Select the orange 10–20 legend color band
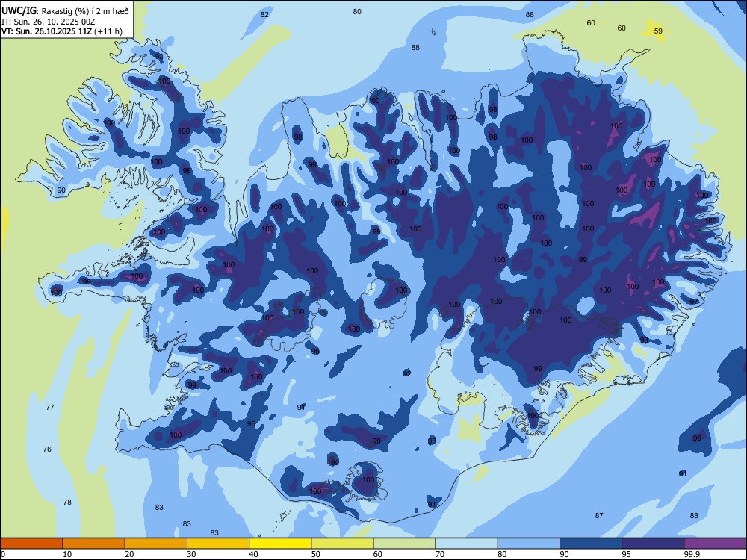 click(94, 544)
